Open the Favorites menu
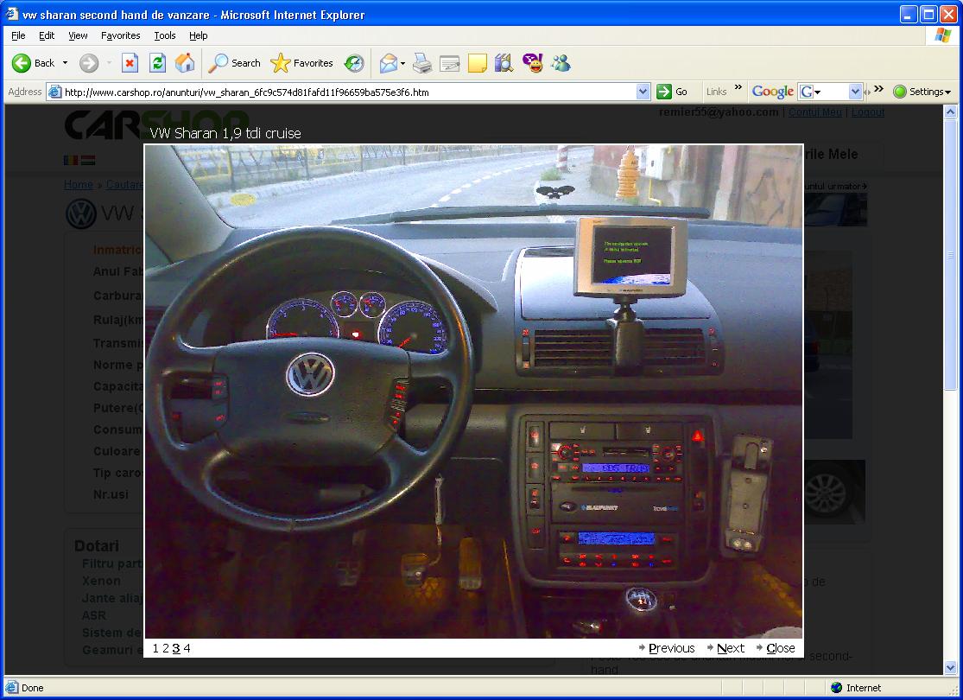Viewport: 963px width, 700px height. click(120, 35)
